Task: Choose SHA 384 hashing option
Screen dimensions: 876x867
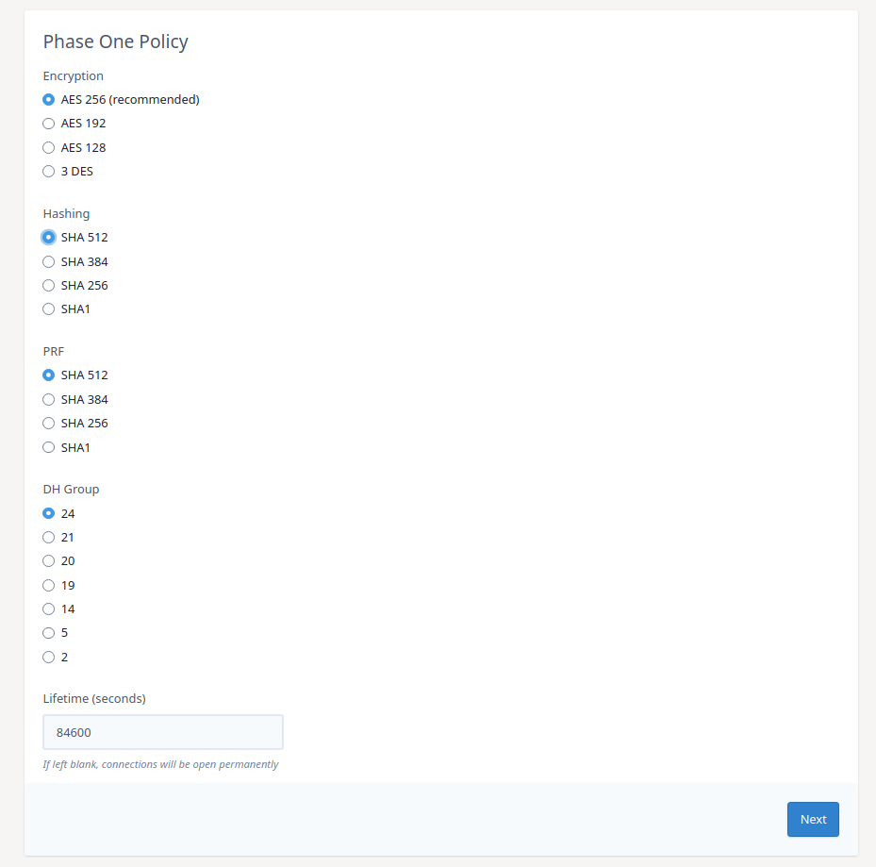Action: click(48, 261)
